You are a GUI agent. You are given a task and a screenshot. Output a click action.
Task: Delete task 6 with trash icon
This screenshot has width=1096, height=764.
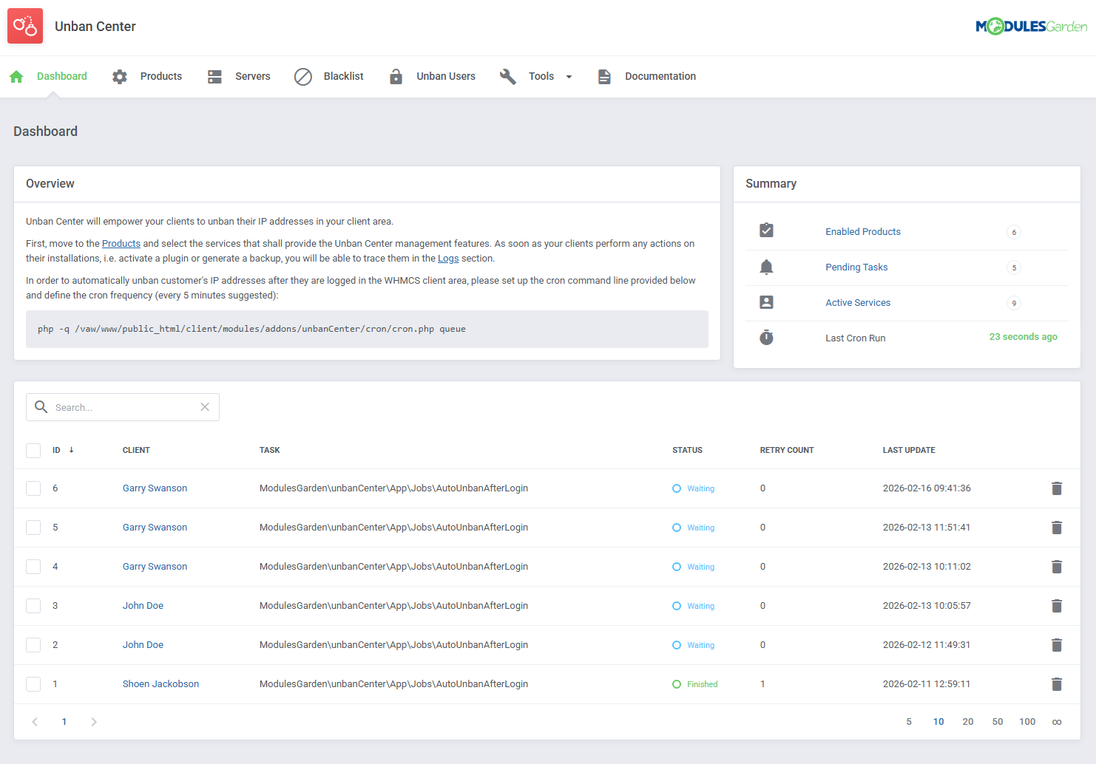click(1057, 488)
